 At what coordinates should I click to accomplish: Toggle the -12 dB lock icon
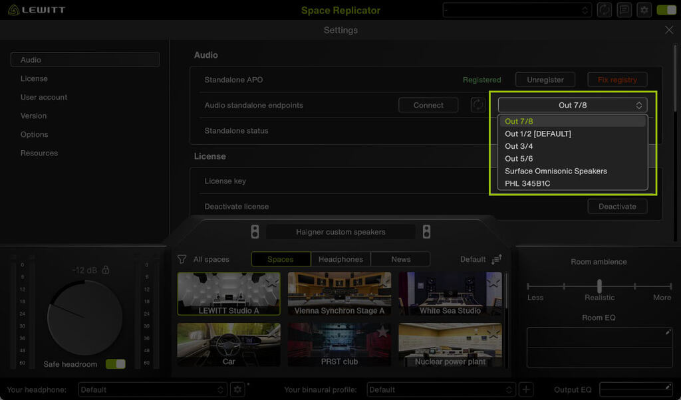(x=106, y=270)
